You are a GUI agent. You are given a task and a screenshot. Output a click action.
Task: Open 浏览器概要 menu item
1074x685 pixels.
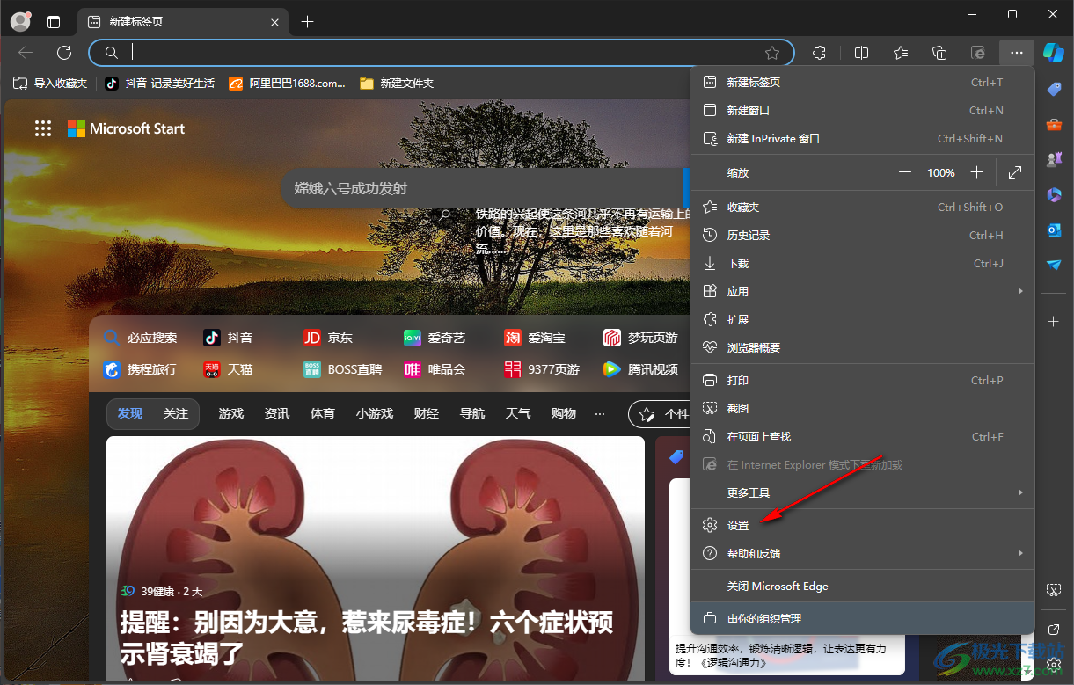tap(862, 347)
